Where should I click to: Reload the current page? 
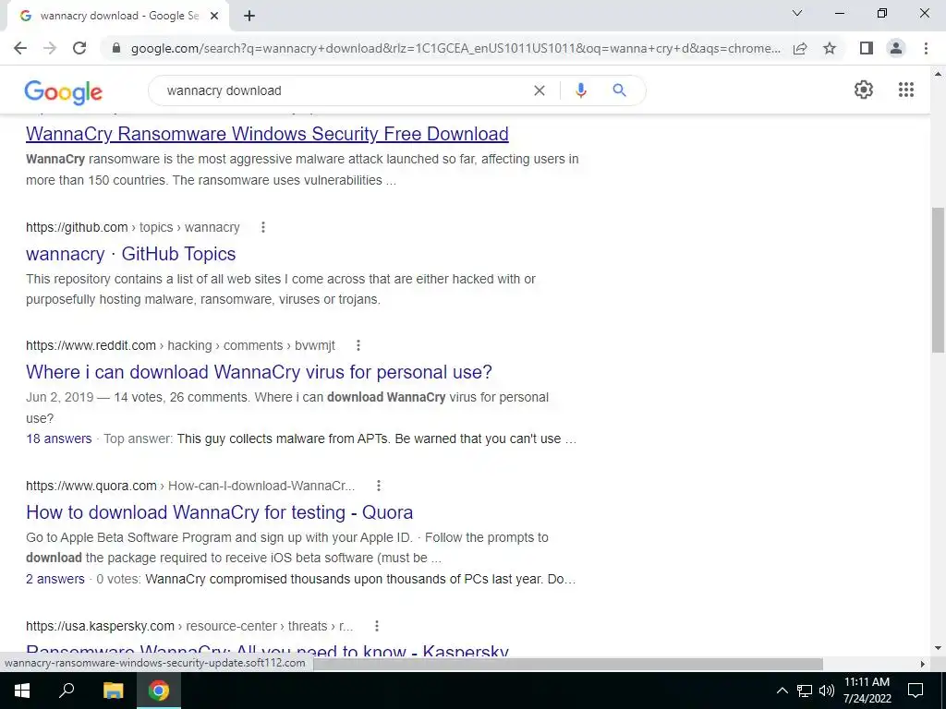tap(79, 48)
